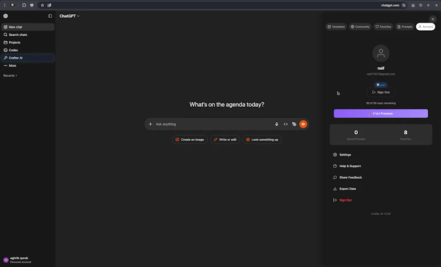Click the code brackets icon in prompt box
The width and height of the screenshot is (441, 267).
(x=286, y=124)
